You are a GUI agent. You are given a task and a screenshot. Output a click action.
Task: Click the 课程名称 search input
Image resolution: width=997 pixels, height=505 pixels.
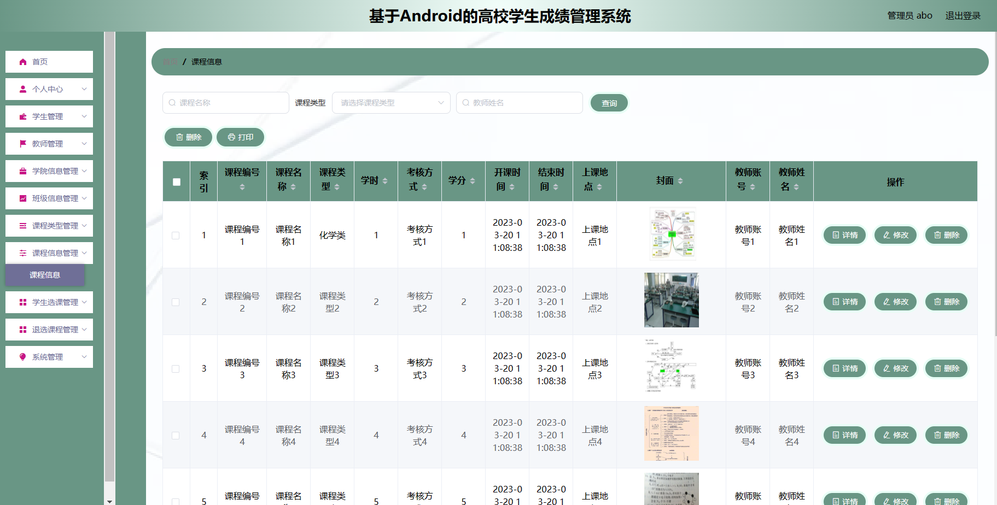226,103
